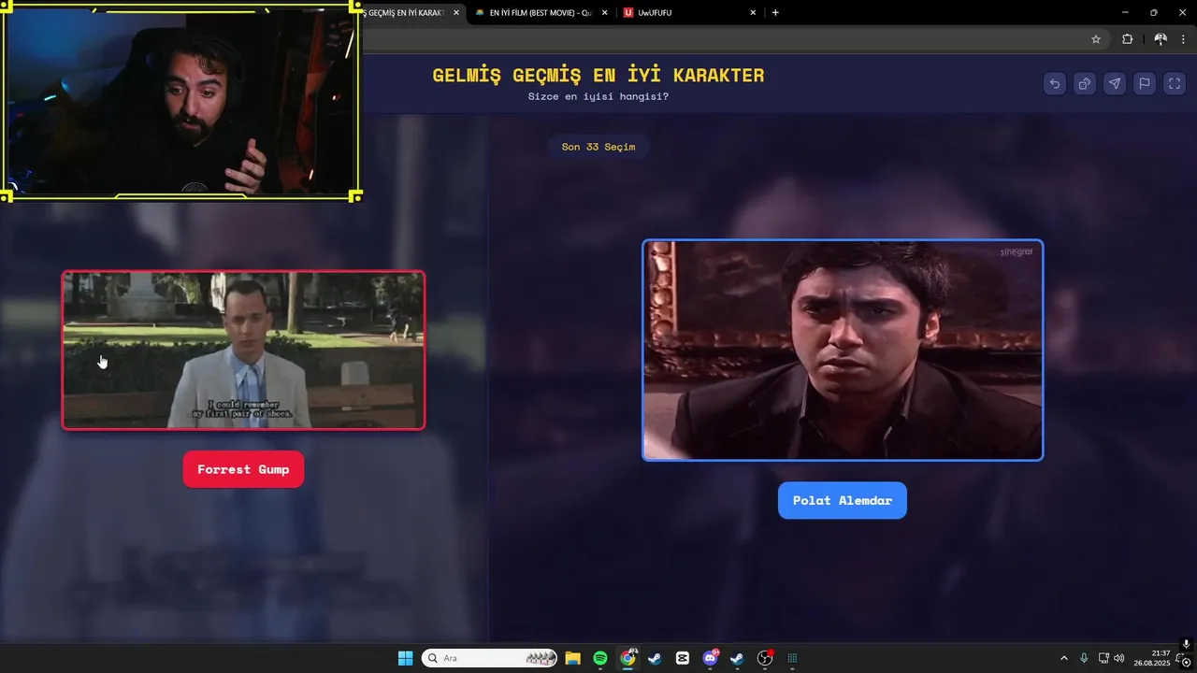Bookmark this page with the star icon

1096,39
